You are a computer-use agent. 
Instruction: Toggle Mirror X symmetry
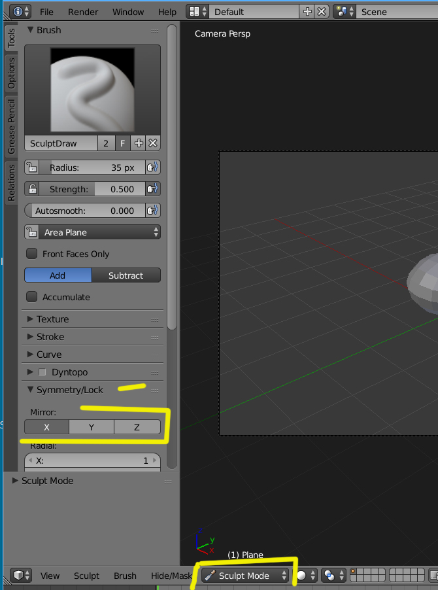click(46, 427)
